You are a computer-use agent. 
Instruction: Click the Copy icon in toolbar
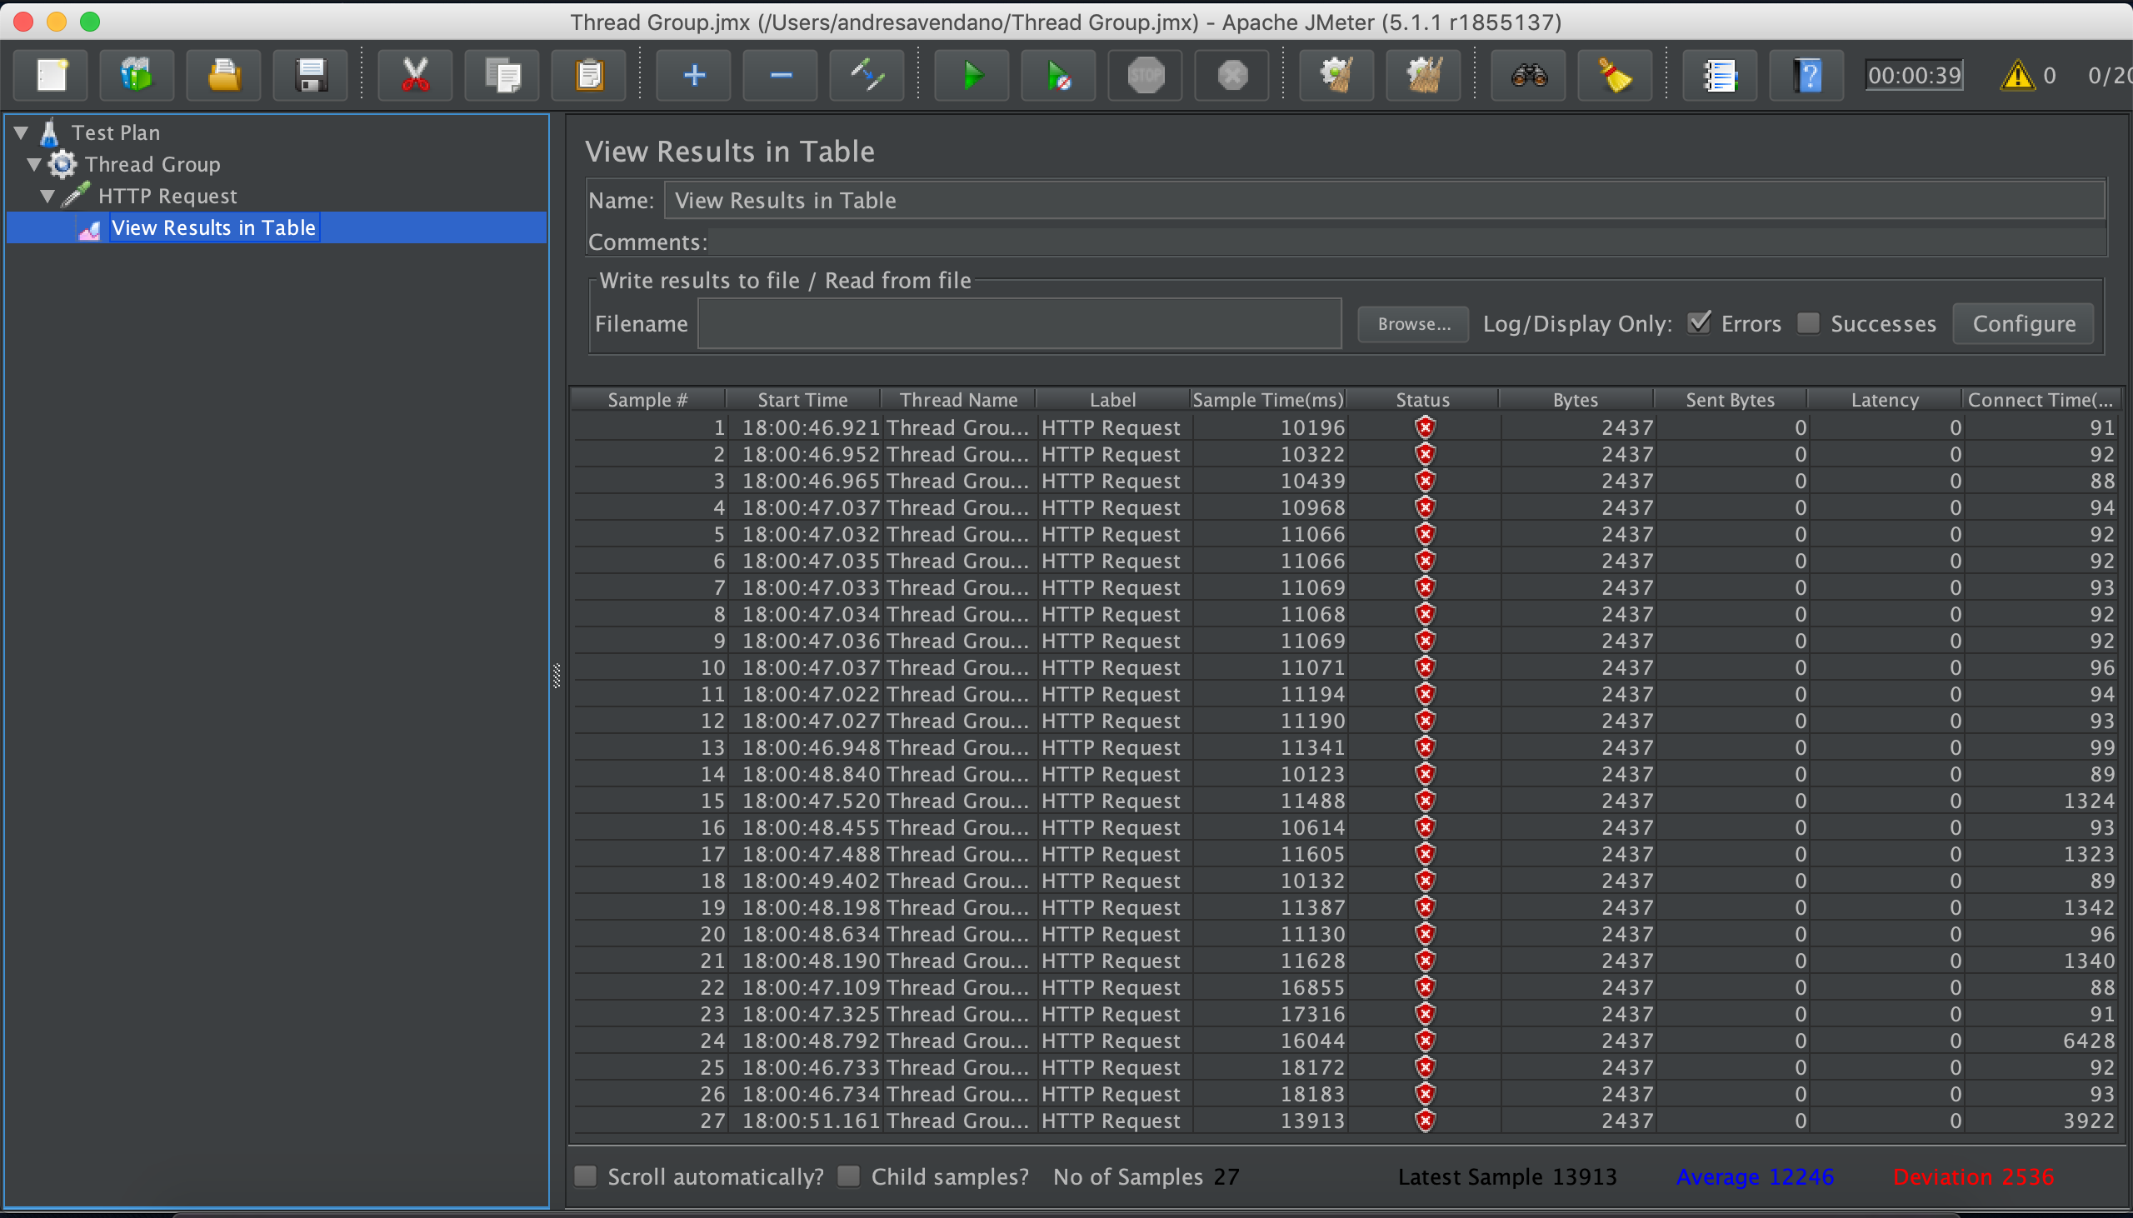pos(502,75)
